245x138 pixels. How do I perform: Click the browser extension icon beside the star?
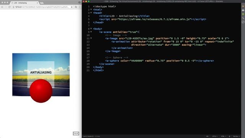point(76,7)
